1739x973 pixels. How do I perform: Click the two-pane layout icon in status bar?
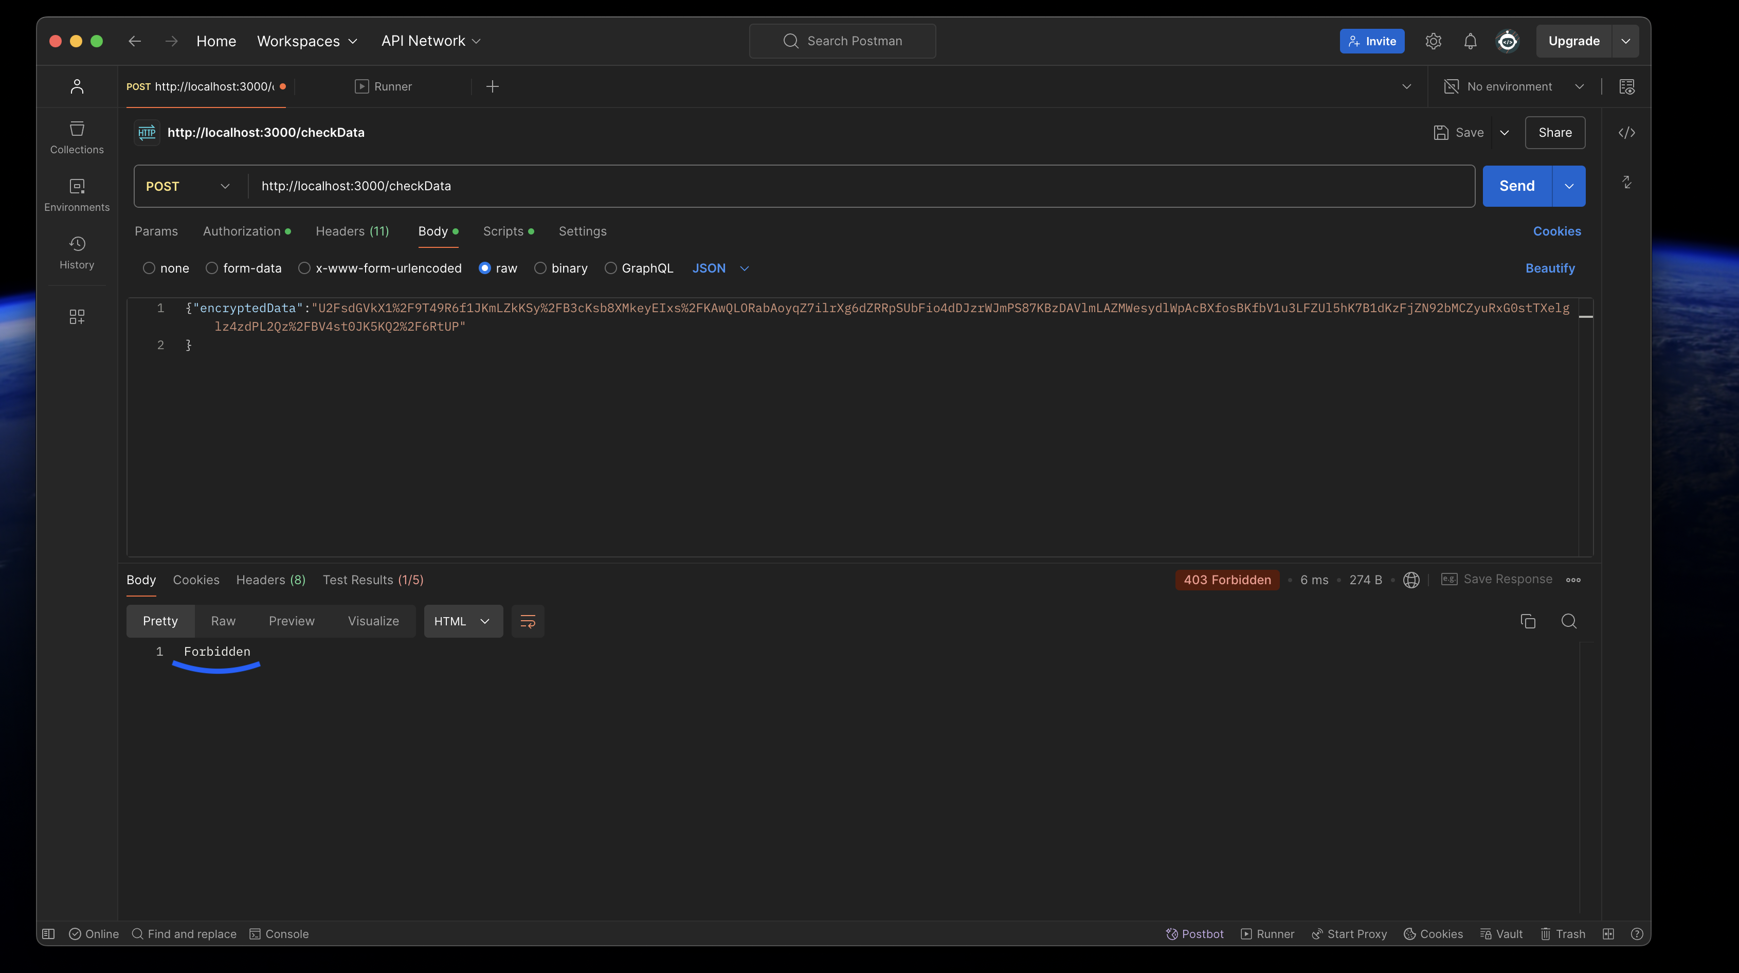coord(1609,934)
